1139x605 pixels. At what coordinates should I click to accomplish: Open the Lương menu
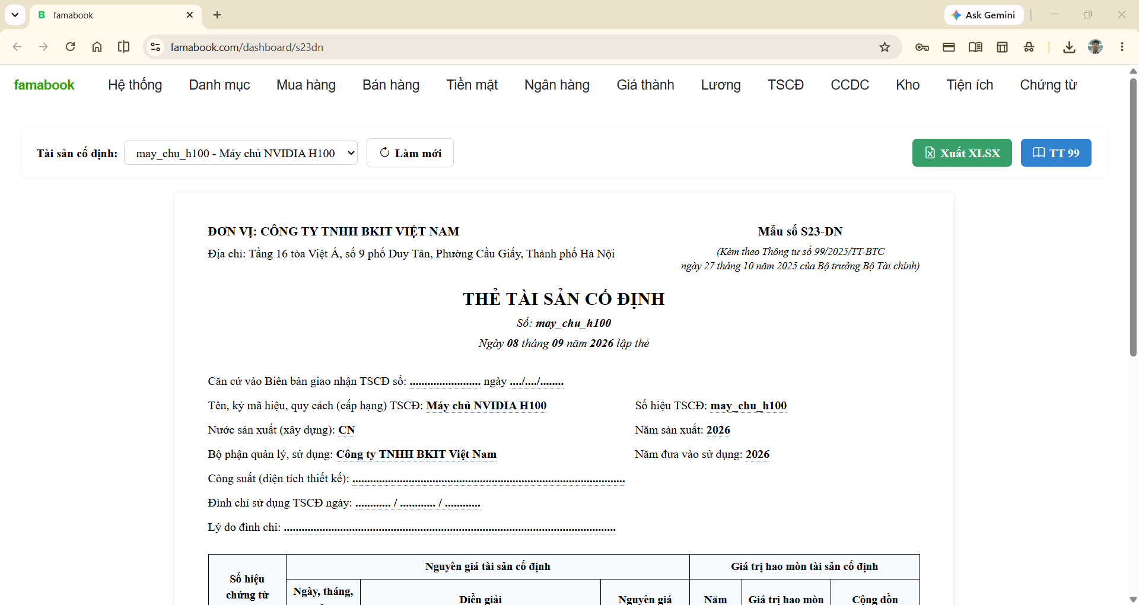721,85
